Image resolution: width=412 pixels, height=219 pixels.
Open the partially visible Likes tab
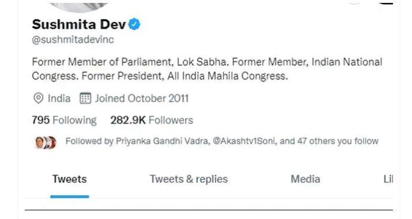click(x=388, y=179)
